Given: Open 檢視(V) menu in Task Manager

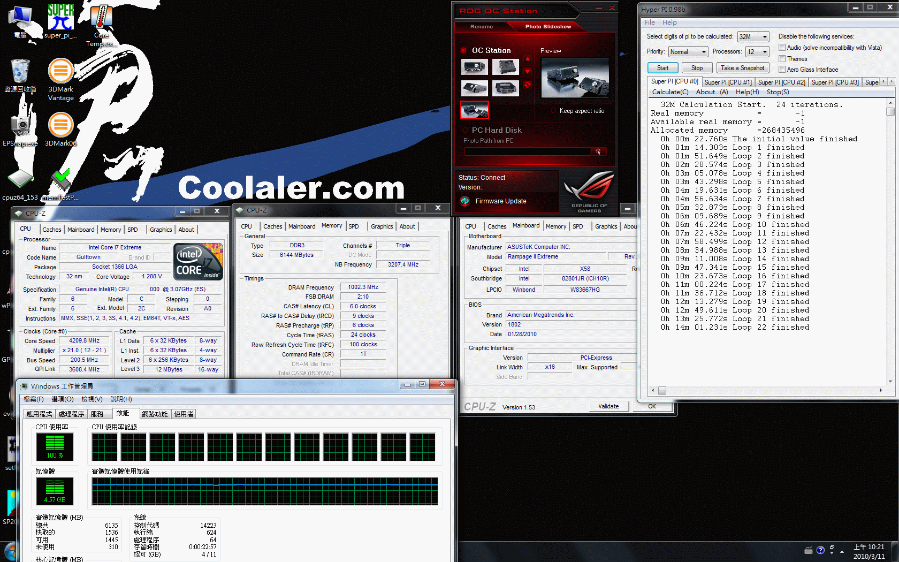Looking at the screenshot, I should [x=92, y=399].
